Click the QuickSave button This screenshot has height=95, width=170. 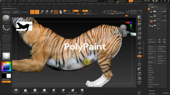(x=111, y=1)
